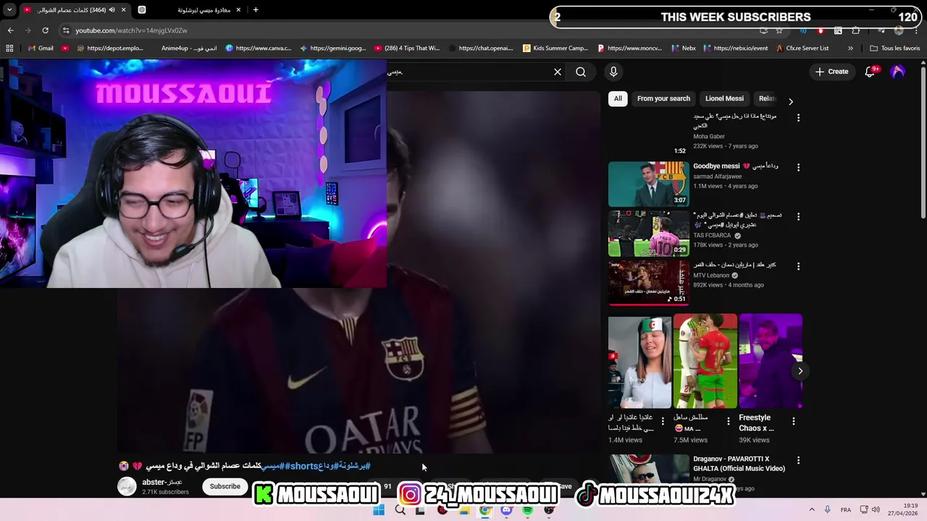Image resolution: width=927 pixels, height=521 pixels.
Task: Switch to the second browser tab
Action: click(x=190, y=10)
